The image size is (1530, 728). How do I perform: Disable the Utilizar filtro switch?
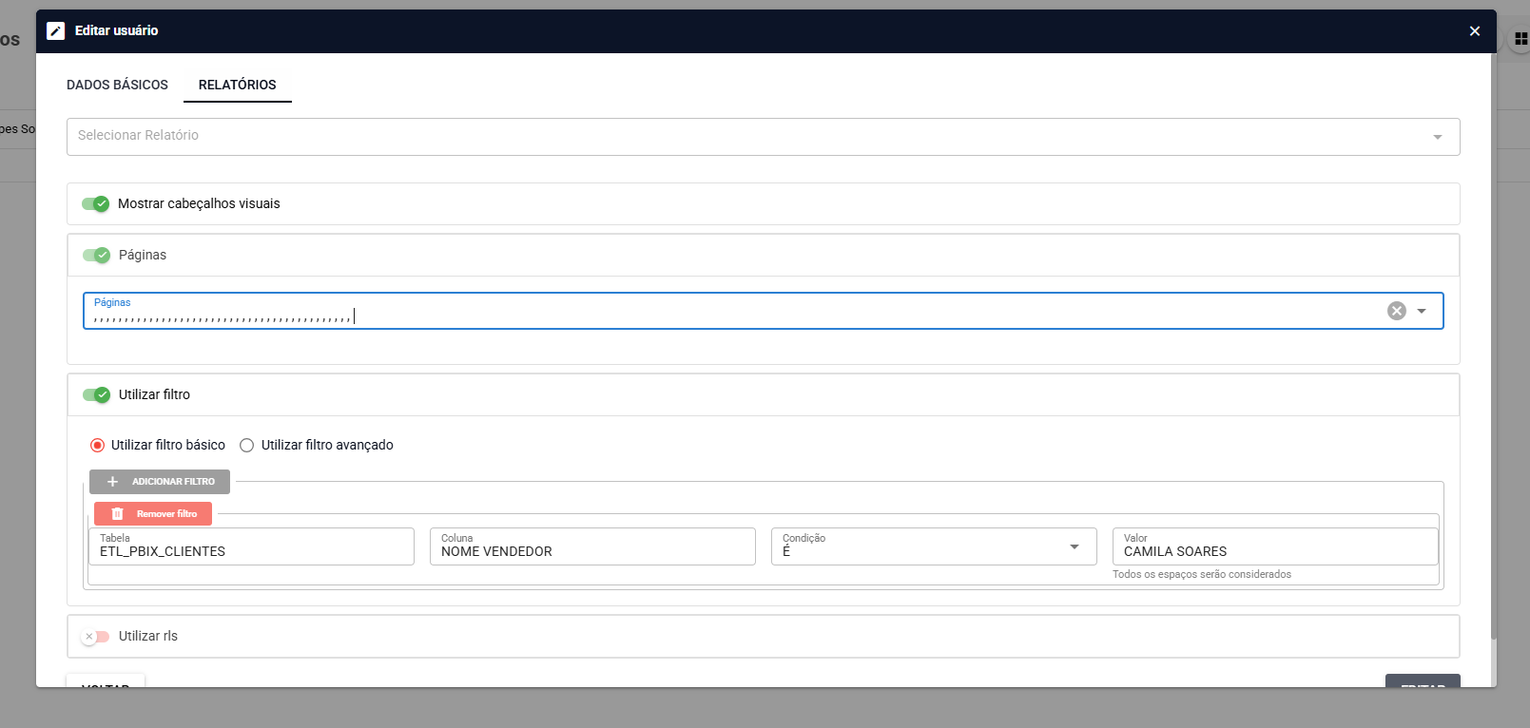pyautogui.click(x=96, y=394)
